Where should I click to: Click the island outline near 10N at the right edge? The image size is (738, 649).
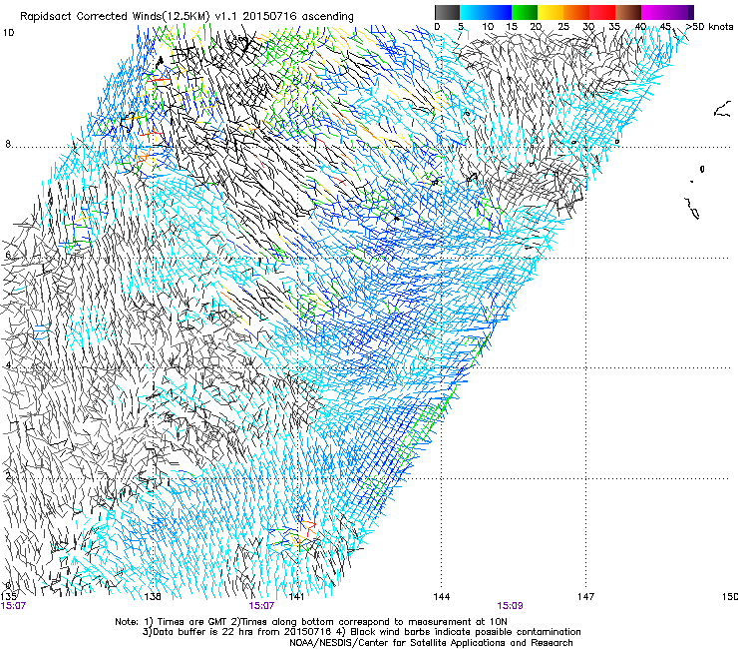click(x=723, y=110)
